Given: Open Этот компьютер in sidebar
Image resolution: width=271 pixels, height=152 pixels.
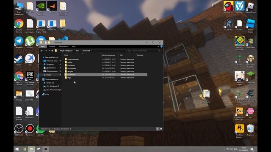Looking at the screenshot, I should (x=50, y=79).
